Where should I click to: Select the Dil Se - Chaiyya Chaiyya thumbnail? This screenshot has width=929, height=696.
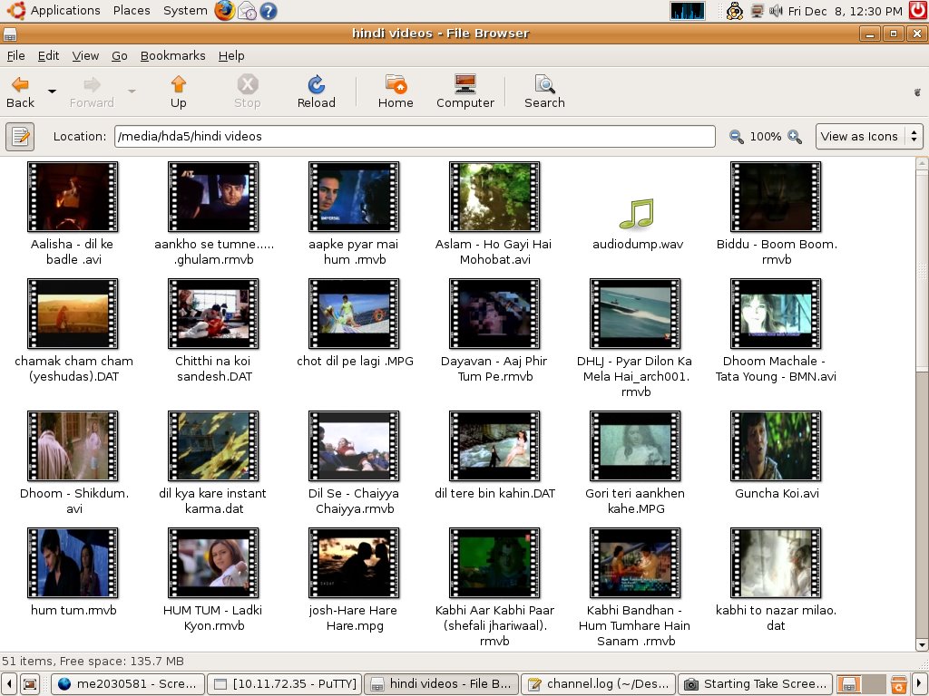354,446
